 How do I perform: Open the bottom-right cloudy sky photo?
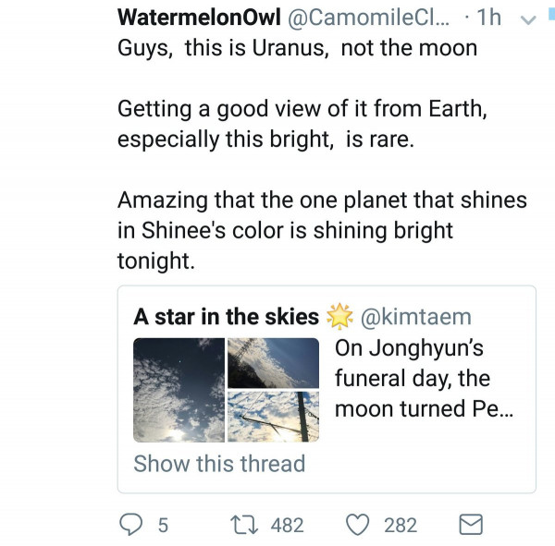click(274, 417)
